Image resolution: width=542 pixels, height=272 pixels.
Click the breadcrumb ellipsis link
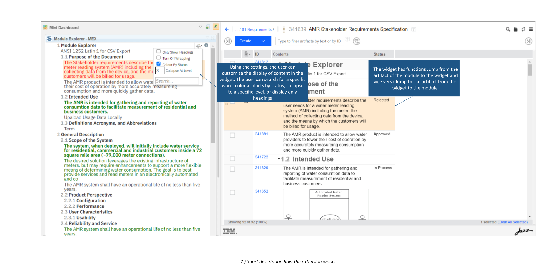[237, 29]
